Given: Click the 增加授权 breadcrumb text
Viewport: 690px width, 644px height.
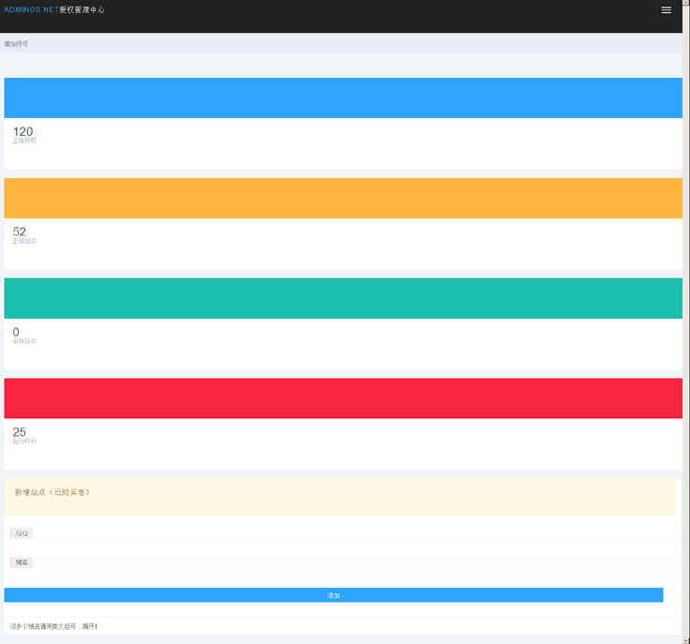Looking at the screenshot, I should coord(16,43).
